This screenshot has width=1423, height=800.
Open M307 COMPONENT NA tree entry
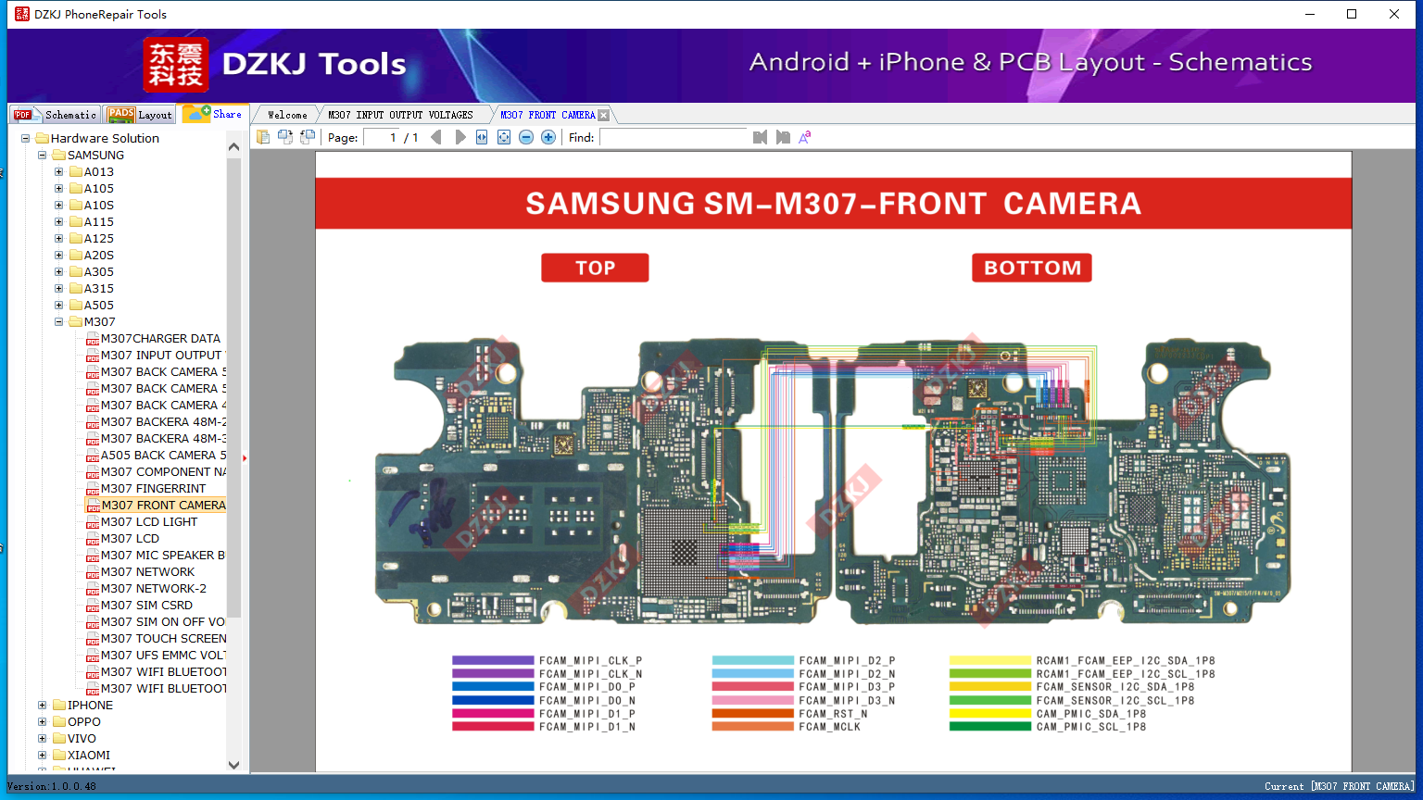tap(164, 472)
